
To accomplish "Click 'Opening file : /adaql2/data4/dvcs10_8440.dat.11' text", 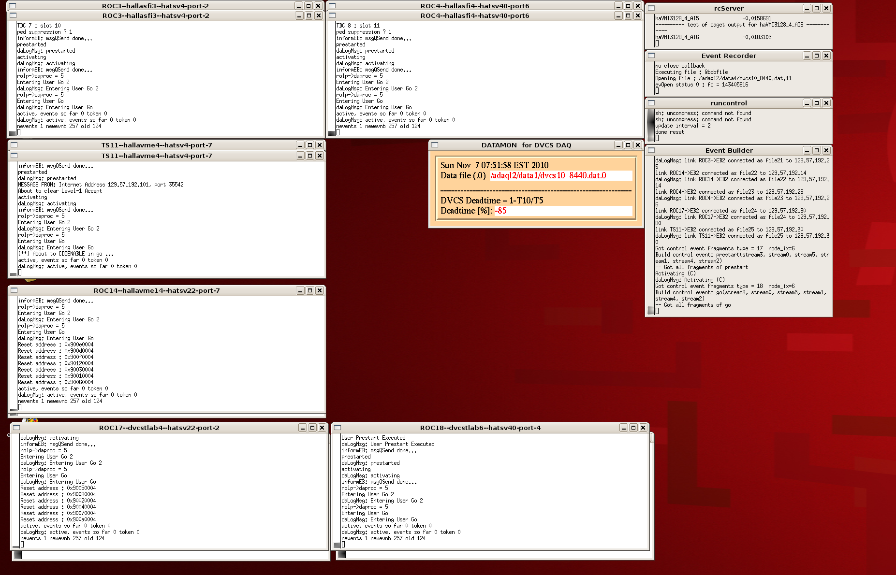I will click(x=723, y=78).
